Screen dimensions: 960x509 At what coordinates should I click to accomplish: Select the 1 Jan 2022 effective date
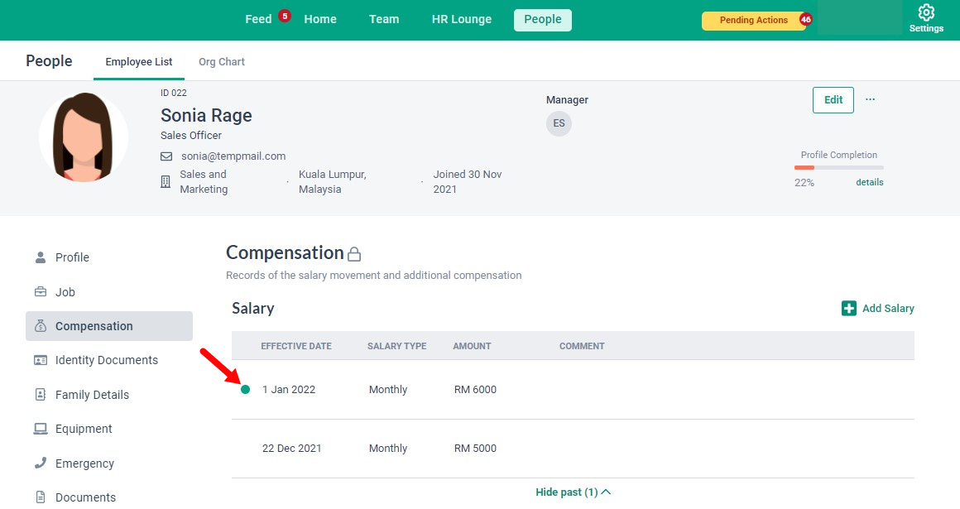point(289,390)
